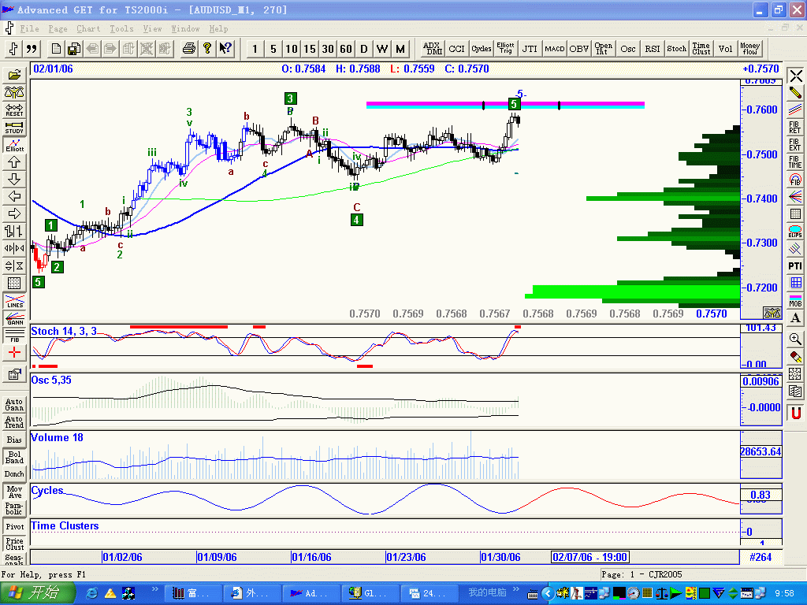Click the magnifier zoom icon on right toolbar

795,339
